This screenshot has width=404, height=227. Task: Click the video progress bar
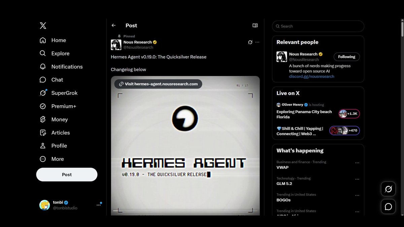coord(185,211)
